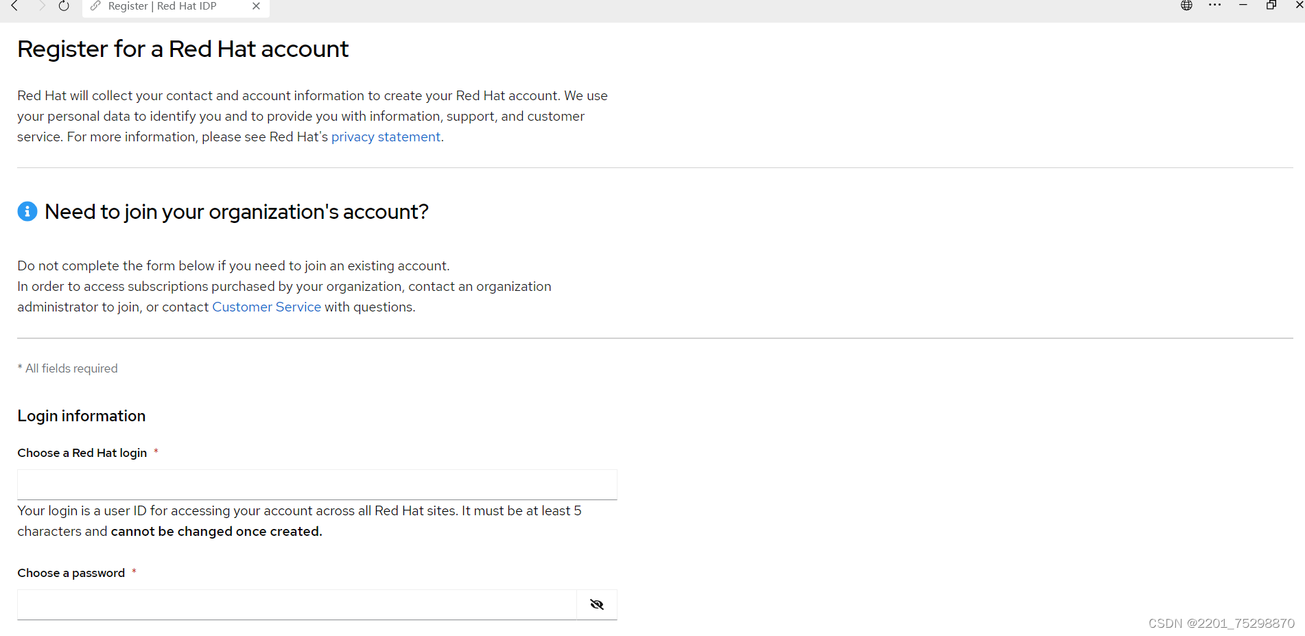Click the 'Register for a Red Hat account' heading
Image resolution: width=1305 pixels, height=636 pixels.
point(183,49)
